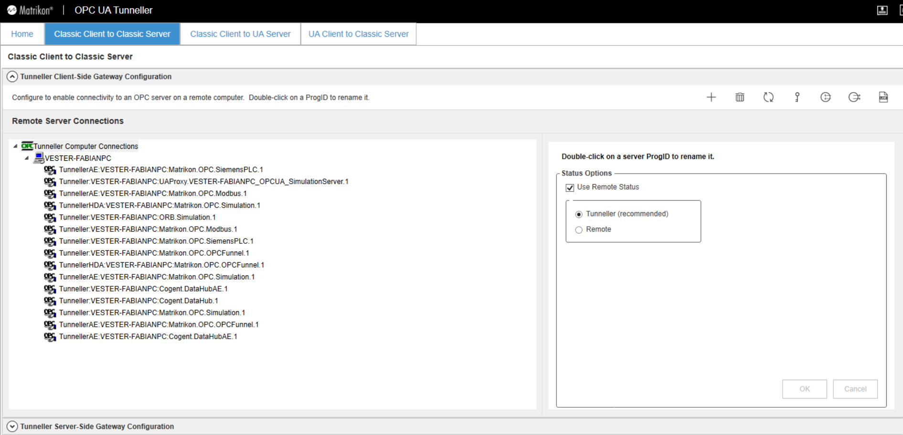903x435 pixels.
Task: Collapse Tunneller Computer Connections tree node
Action: point(15,146)
